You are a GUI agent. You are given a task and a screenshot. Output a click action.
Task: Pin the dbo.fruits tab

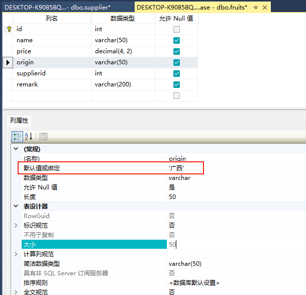click(256, 7)
